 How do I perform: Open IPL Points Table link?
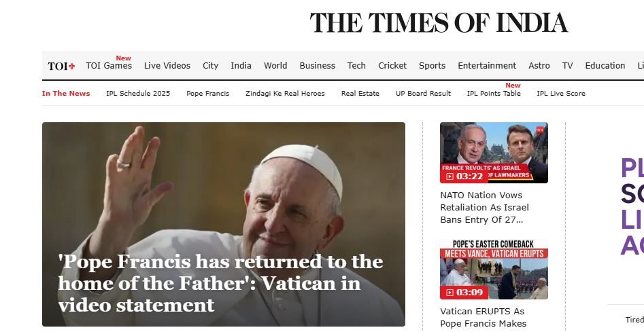coord(494,94)
